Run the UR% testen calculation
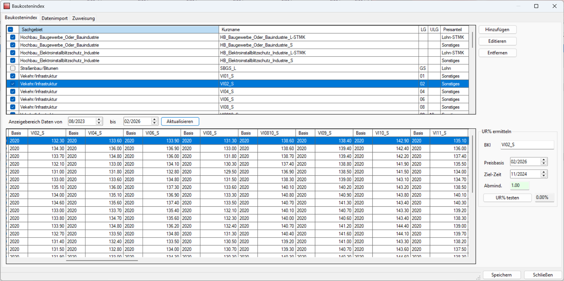 click(x=507, y=198)
